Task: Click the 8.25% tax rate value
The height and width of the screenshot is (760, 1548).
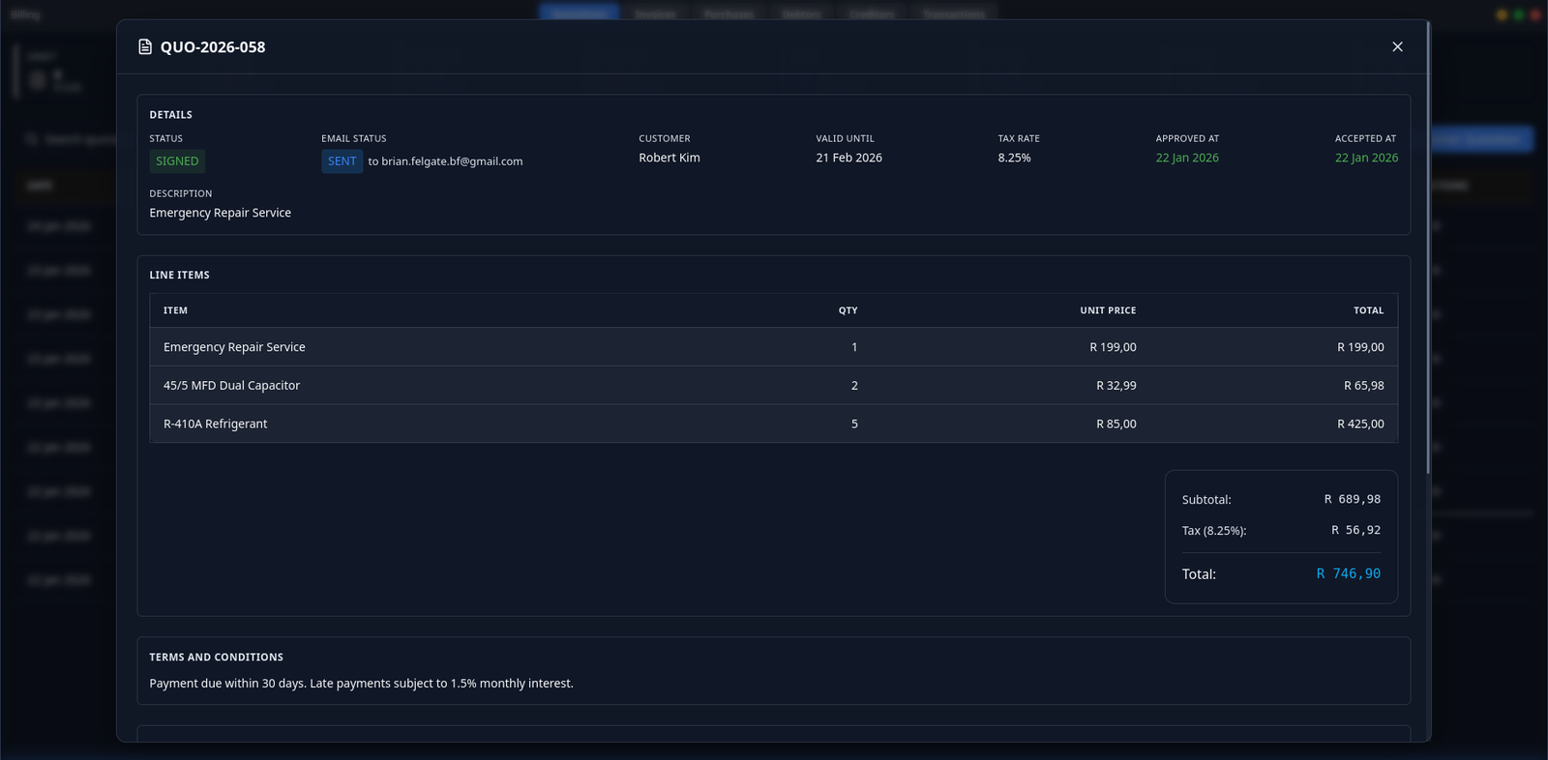Action: click(1014, 158)
